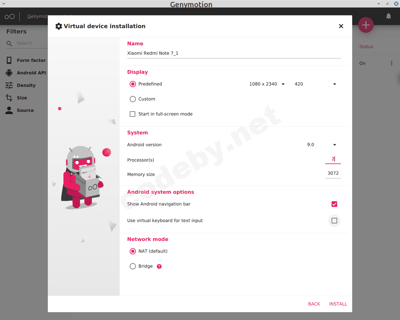Image resolution: width=400 pixels, height=320 pixels.
Task: Minimize the Genymotion window
Action: point(379,4)
